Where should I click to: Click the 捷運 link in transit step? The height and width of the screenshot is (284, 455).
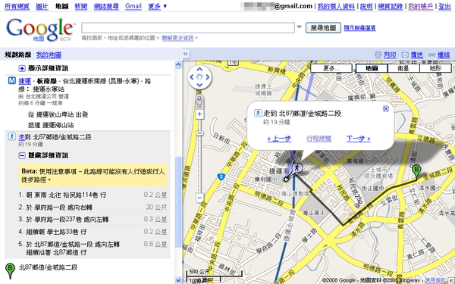(25, 81)
